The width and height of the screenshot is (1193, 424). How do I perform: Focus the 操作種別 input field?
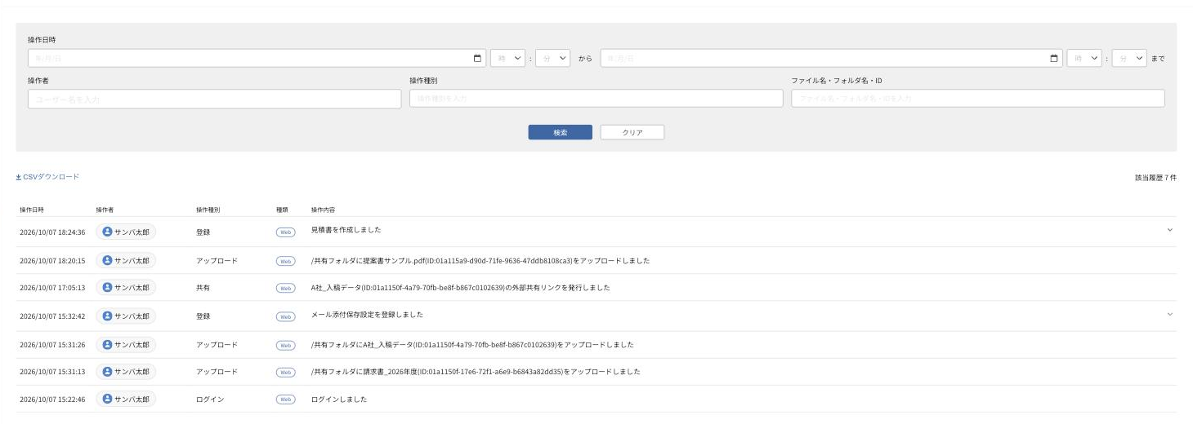coord(596,99)
